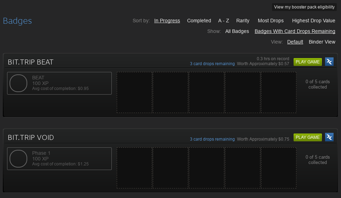Click the Badges page heading
The image size is (341, 198).
click(17, 21)
